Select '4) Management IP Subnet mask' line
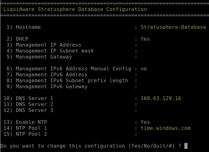 point(50,51)
